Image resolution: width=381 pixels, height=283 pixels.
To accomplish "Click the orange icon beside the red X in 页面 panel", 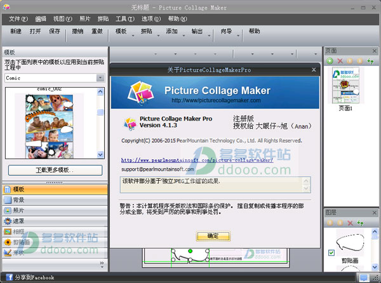I will click(x=350, y=61).
